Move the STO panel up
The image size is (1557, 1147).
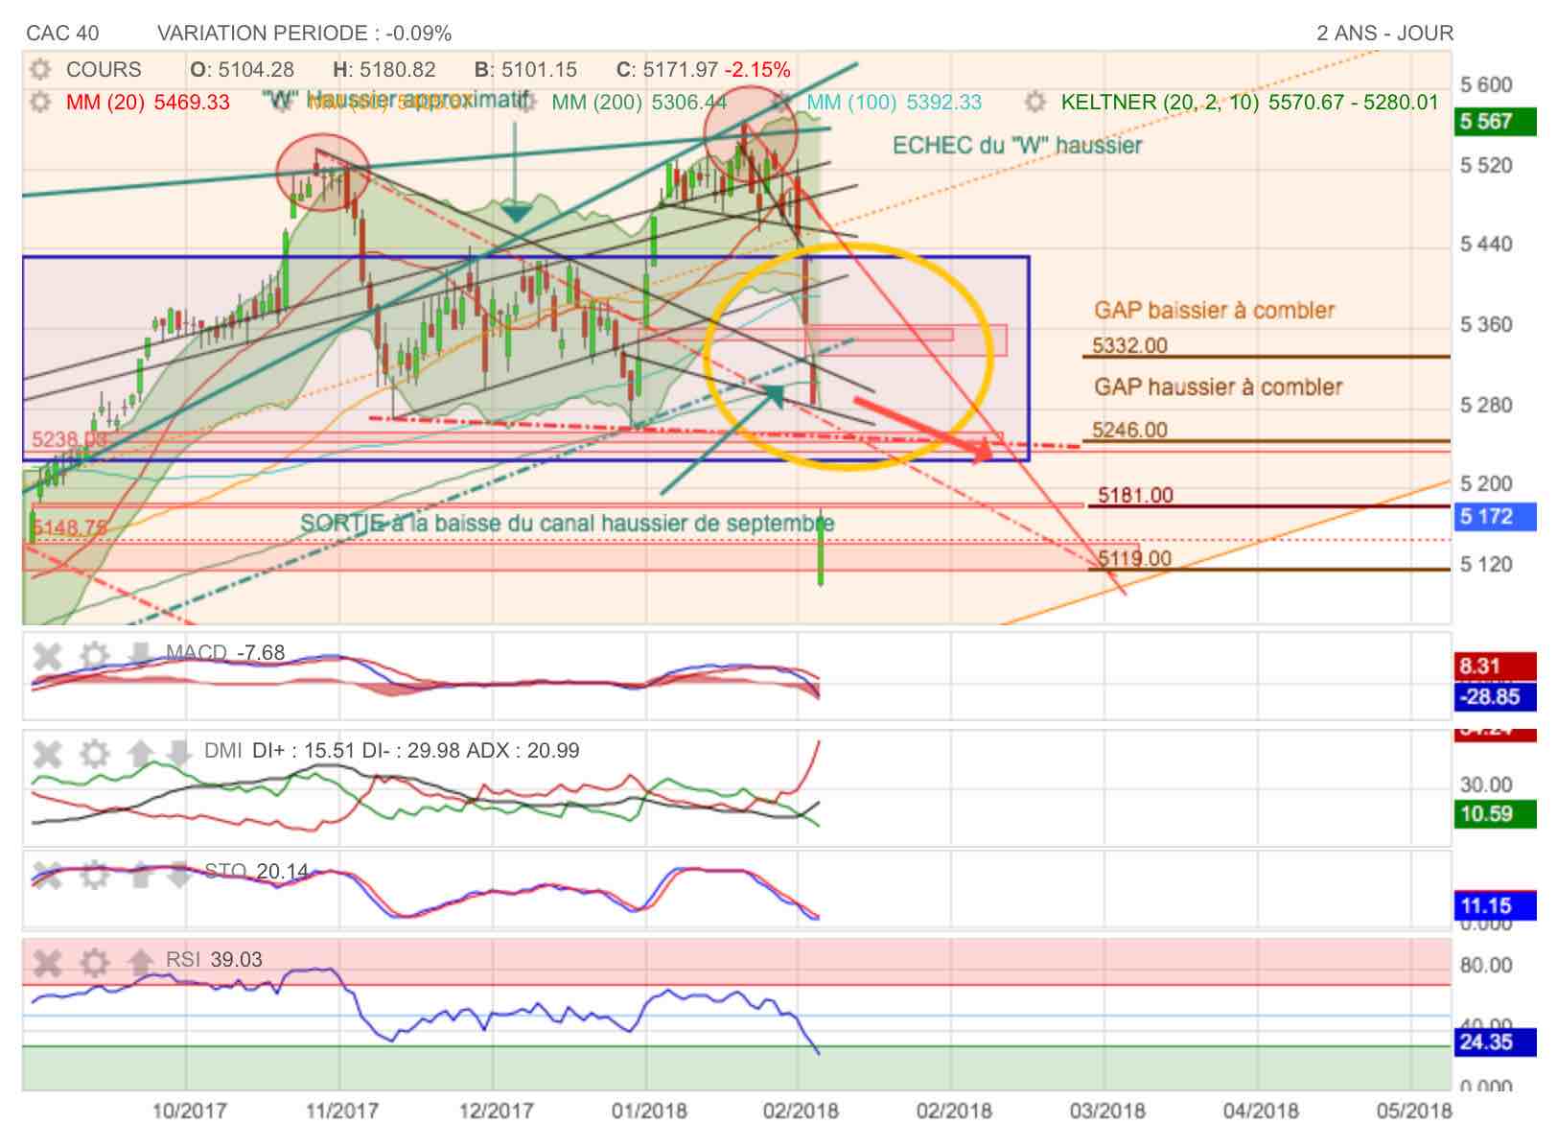140,874
